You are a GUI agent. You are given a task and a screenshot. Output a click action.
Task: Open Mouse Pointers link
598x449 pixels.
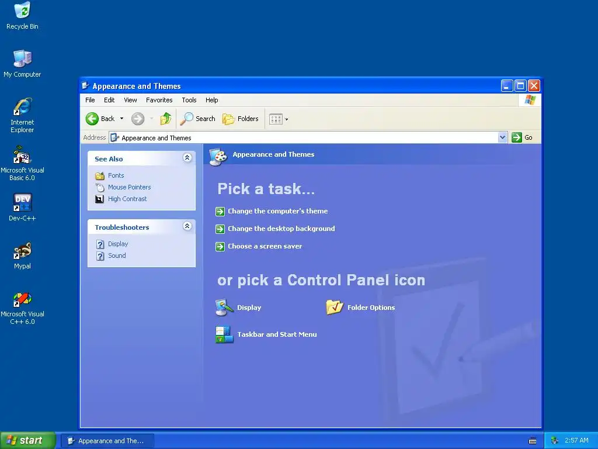click(x=129, y=187)
